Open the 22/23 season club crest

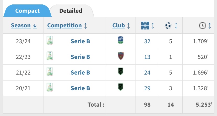121,56
